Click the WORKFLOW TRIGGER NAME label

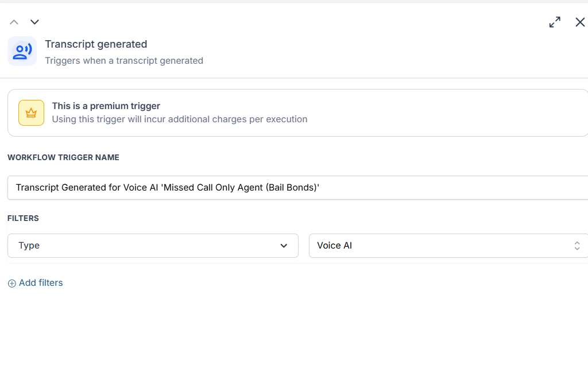point(63,157)
